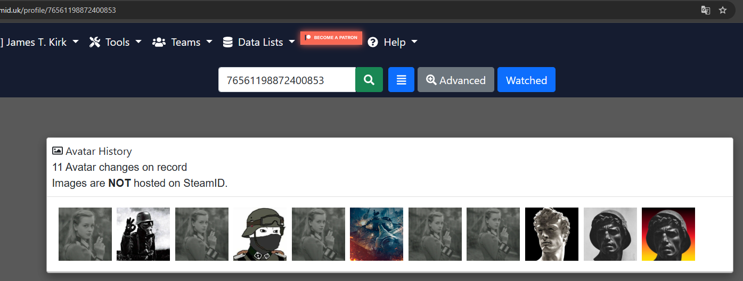Open the Help menu
Viewport: 743px width, 281px height.
(x=395, y=42)
